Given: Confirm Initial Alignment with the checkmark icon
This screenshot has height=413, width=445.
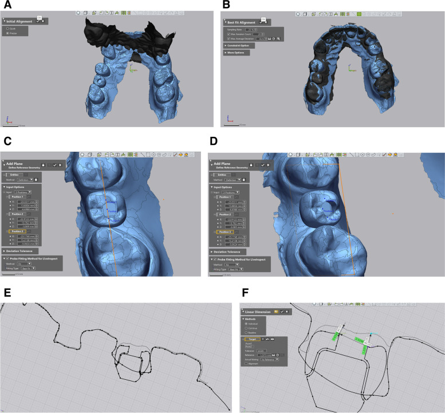Looking at the screenshot, I should pos(37,21).
